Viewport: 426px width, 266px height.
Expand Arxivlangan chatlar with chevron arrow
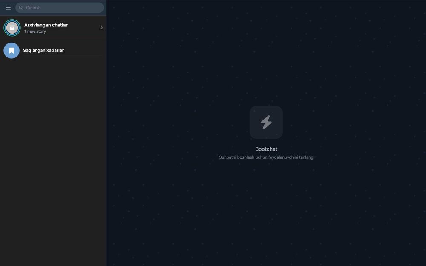pos(102,28)
